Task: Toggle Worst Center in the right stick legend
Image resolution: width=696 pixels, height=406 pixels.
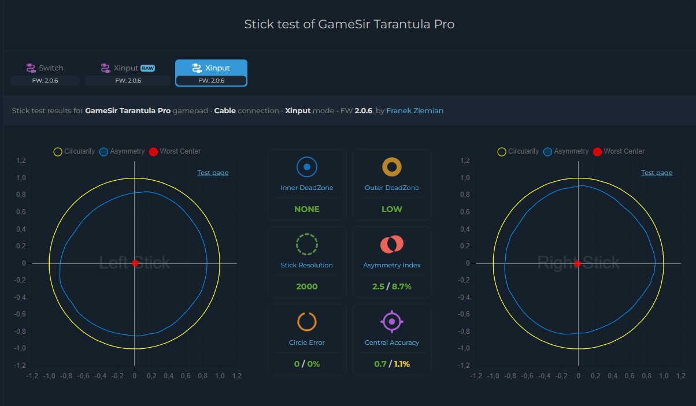Action: click(x=619, y=151)
